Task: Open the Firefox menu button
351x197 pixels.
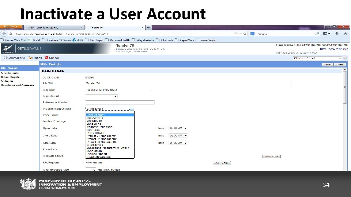Action: [11, 27]
